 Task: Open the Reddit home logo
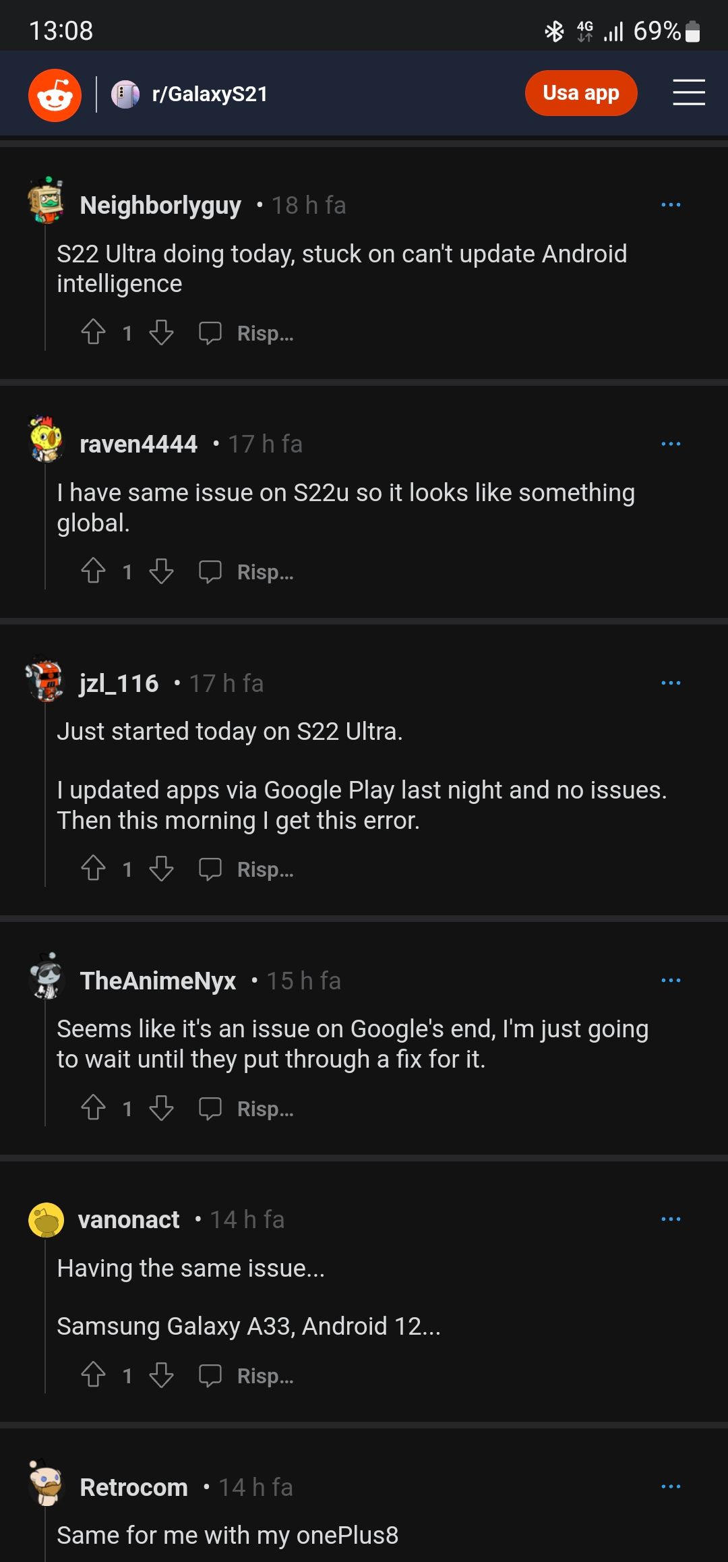click(x=55, y=94)
